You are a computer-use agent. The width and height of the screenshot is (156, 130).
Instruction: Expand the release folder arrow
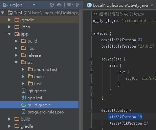coord(16,55)
